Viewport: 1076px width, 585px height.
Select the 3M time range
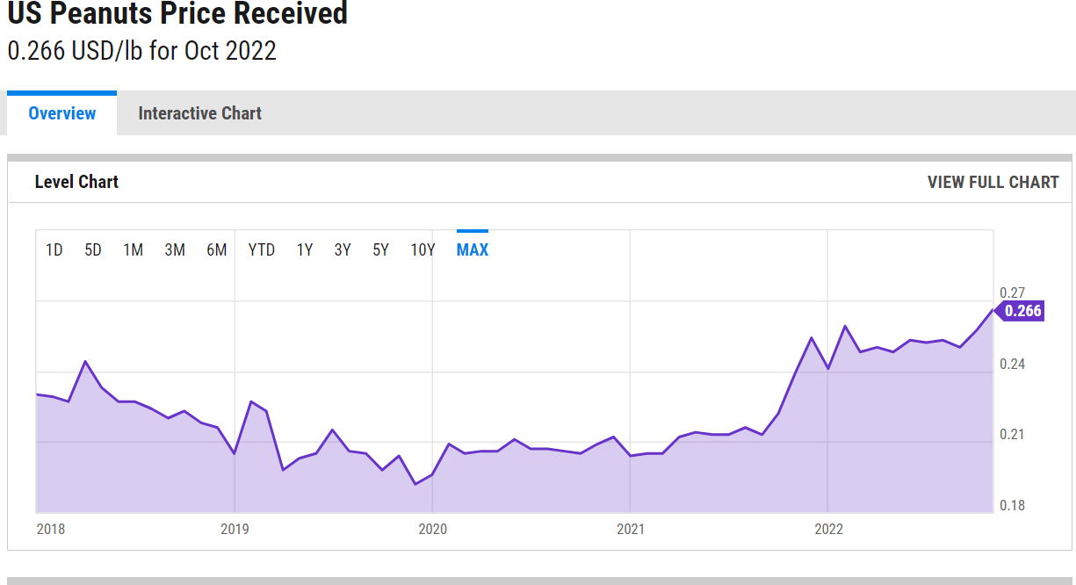tap(174, 249)
